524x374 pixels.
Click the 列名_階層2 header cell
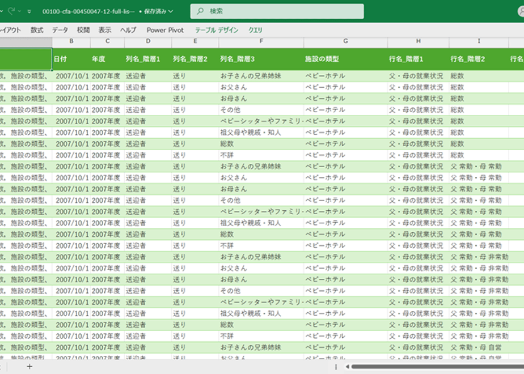195,59
